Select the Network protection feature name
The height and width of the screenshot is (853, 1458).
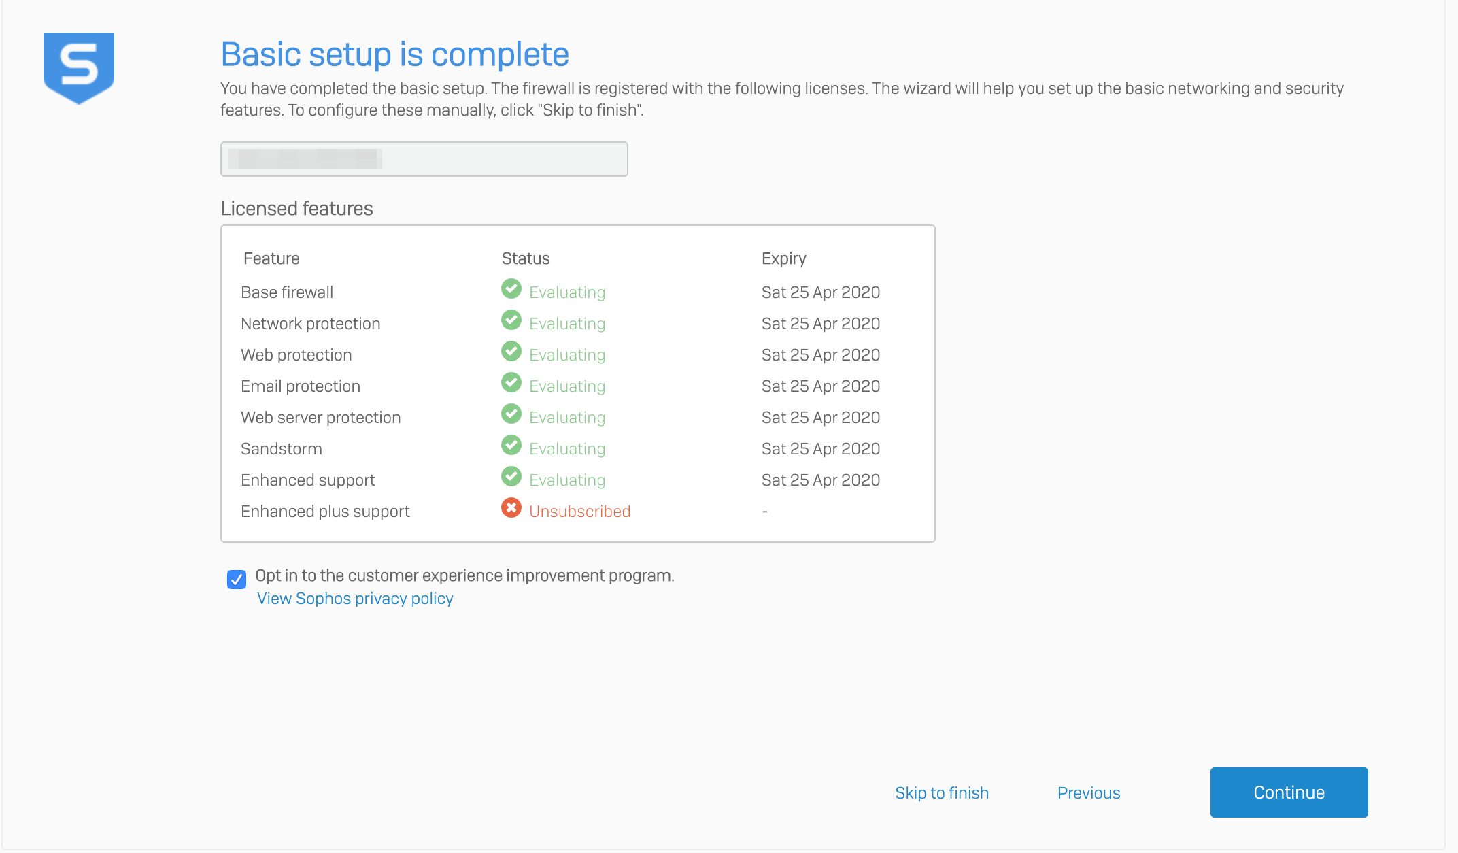[311, 324]
